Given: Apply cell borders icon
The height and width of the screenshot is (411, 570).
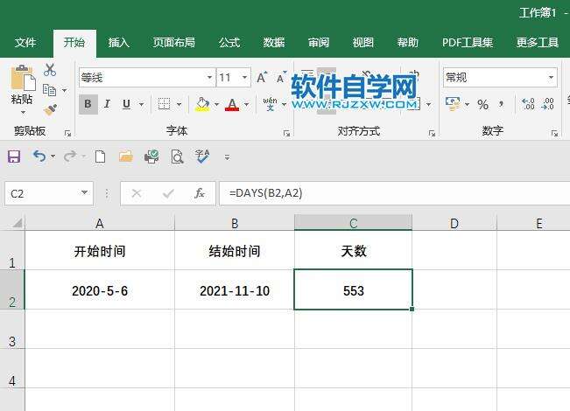Looking at the screenshot, I should tap(164, 104).
